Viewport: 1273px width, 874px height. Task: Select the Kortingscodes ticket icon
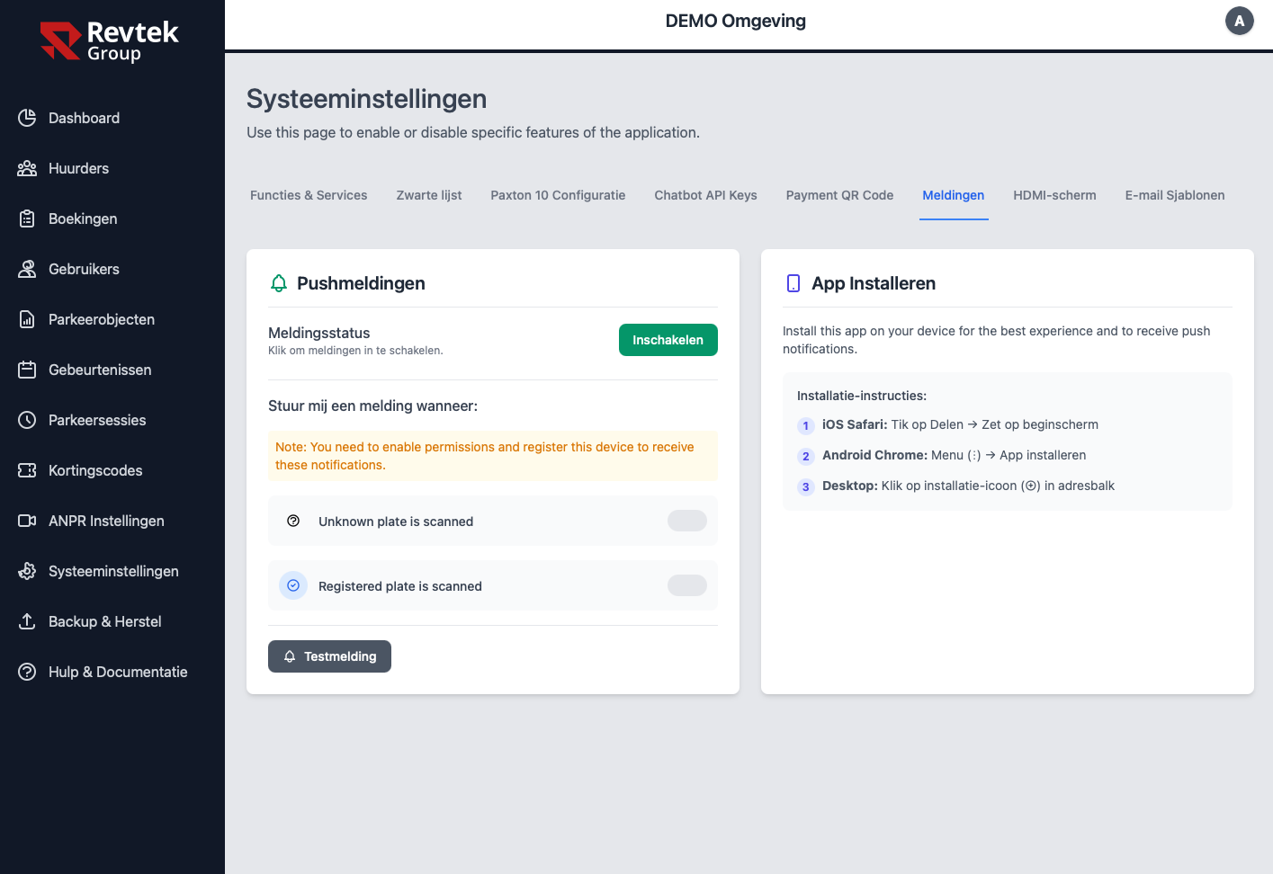coord(27,470)
